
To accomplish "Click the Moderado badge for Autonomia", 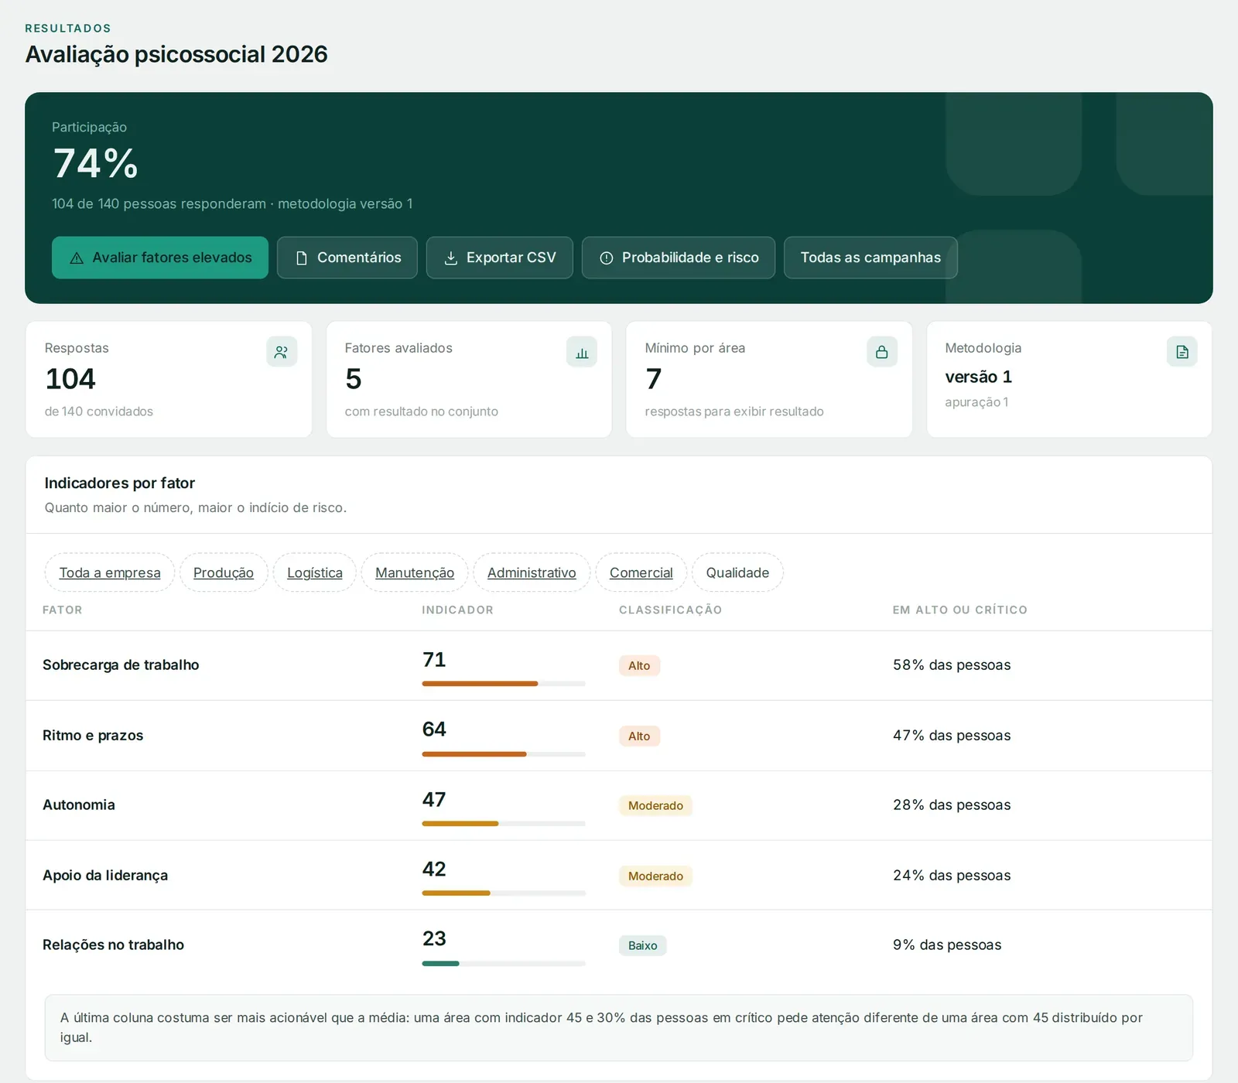I will (655, 806).
